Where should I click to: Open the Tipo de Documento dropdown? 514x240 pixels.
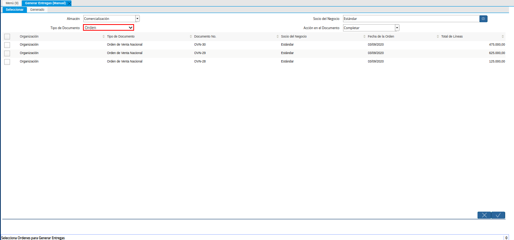coord(108,28)
